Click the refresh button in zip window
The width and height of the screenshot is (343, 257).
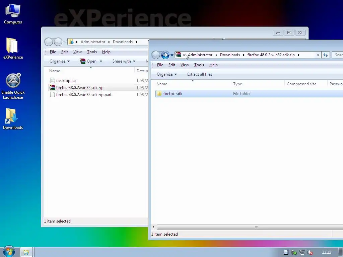point(326,55)
